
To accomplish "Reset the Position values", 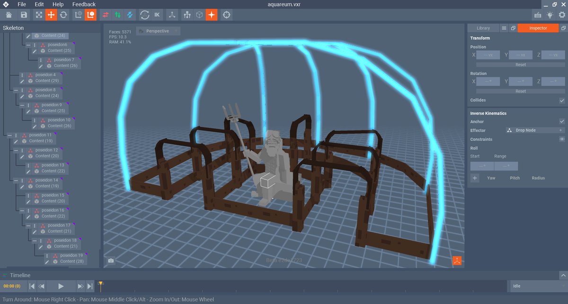I will [x=521, y=65].
